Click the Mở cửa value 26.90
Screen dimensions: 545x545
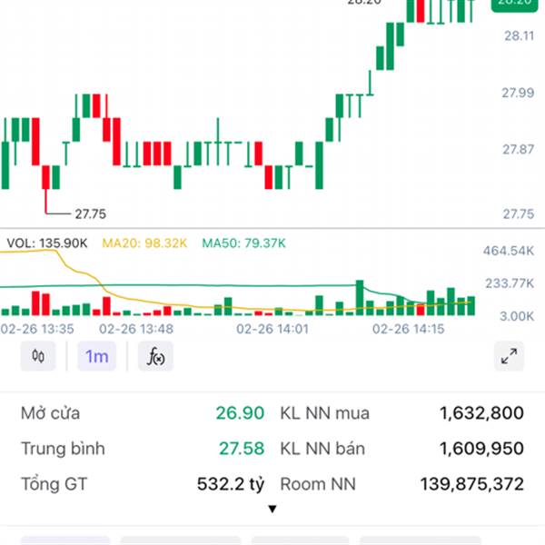coord(240,413)
